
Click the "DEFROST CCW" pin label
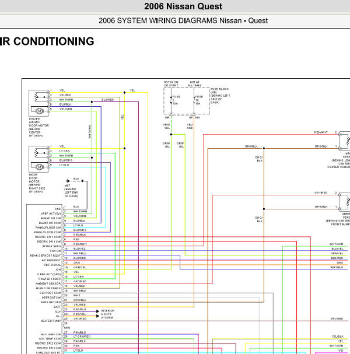tap(50, 293)
